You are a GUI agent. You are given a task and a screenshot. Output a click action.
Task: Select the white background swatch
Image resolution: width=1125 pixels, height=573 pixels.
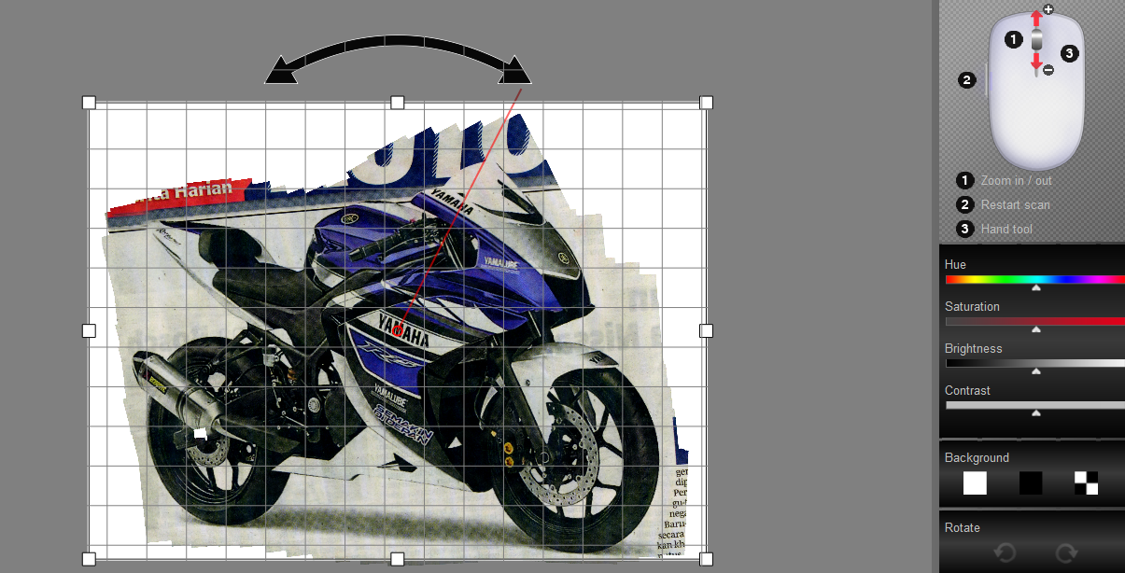point(975,482)
